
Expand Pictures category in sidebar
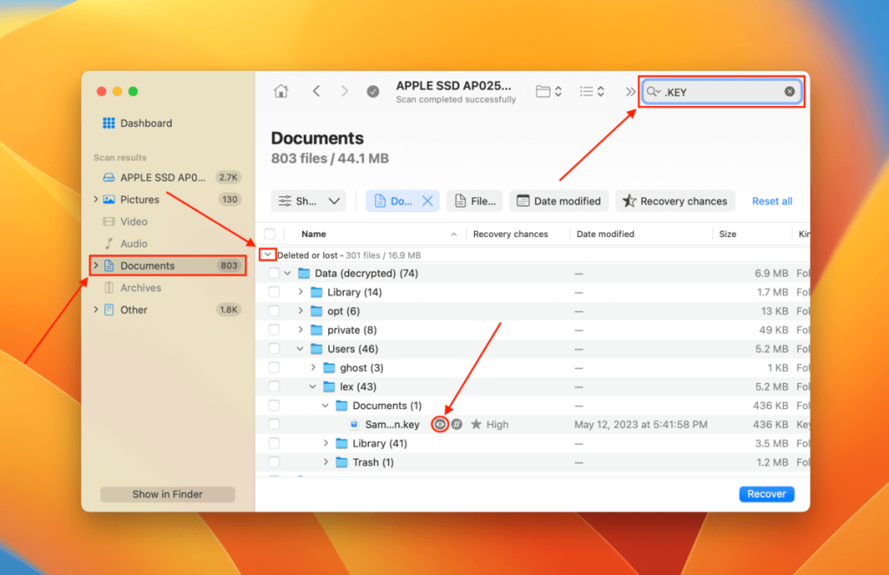(95, 200)
